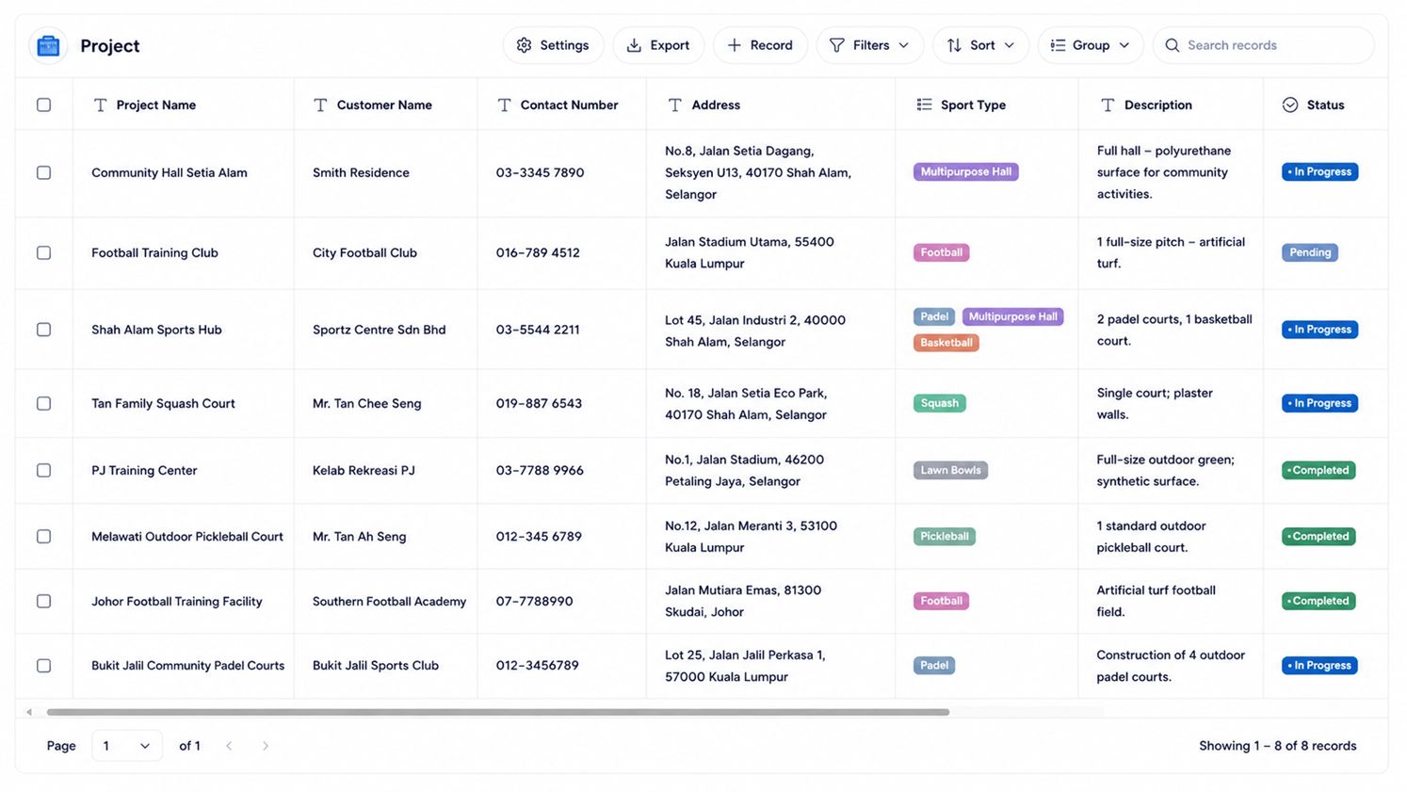Click the search magnifier icon
This screenshot has width=1407, height=792.
1172,45
